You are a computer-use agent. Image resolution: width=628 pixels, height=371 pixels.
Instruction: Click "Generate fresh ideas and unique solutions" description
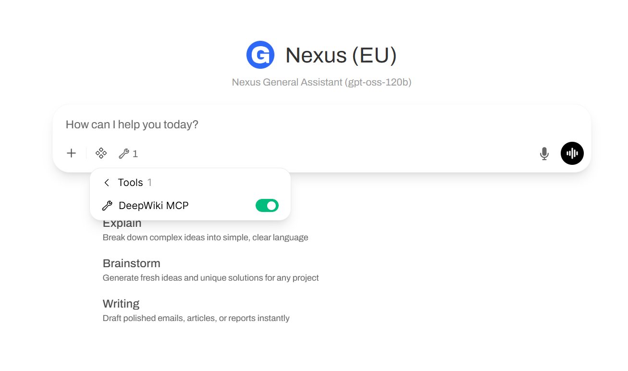211,278
